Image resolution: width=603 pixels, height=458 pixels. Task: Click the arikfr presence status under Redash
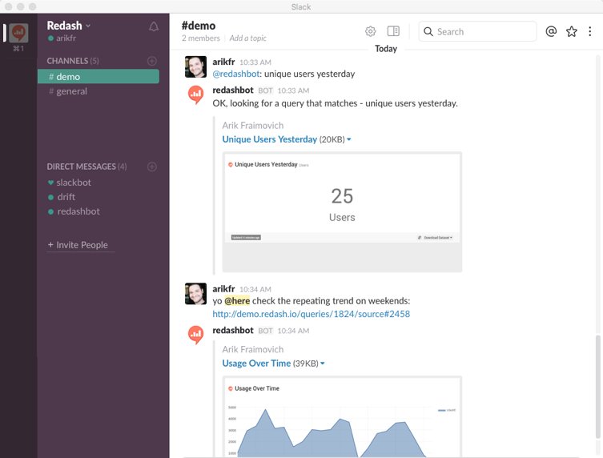pyautogui.click(x=62, y=38)
